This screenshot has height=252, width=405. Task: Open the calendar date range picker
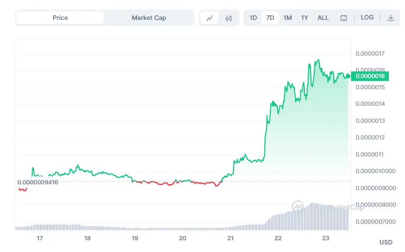(343, 18)
